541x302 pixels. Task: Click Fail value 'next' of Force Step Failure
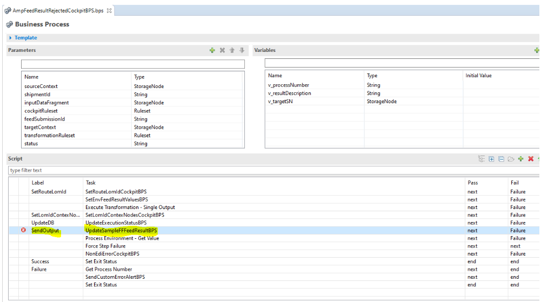coord(515,246)
